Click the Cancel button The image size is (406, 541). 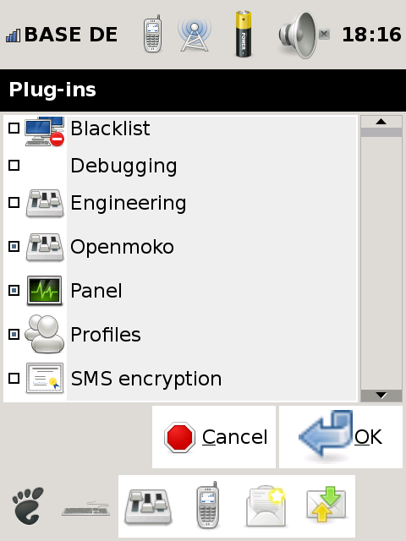pyautogui.click(x=214, y=437)
